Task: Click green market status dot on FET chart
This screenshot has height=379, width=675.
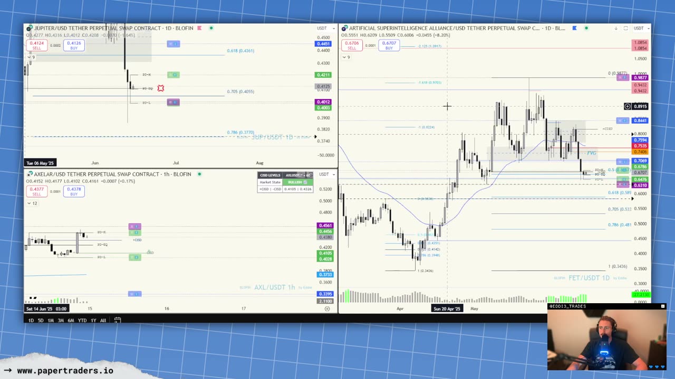Action: (x=586, y=28)
